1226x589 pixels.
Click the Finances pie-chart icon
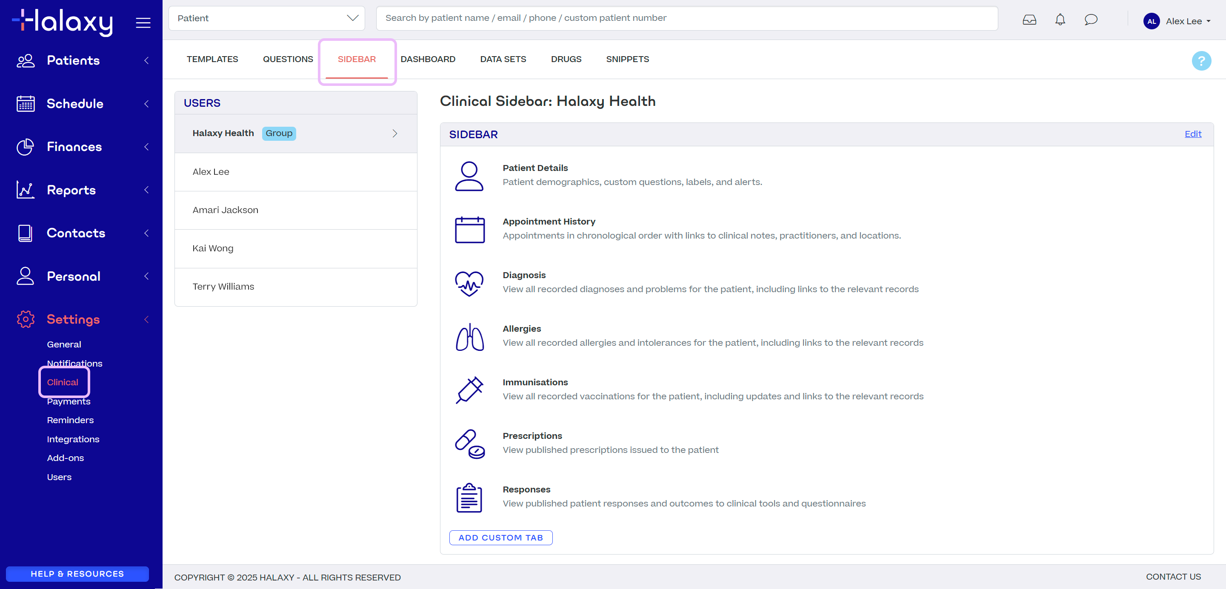coord(25,147)
